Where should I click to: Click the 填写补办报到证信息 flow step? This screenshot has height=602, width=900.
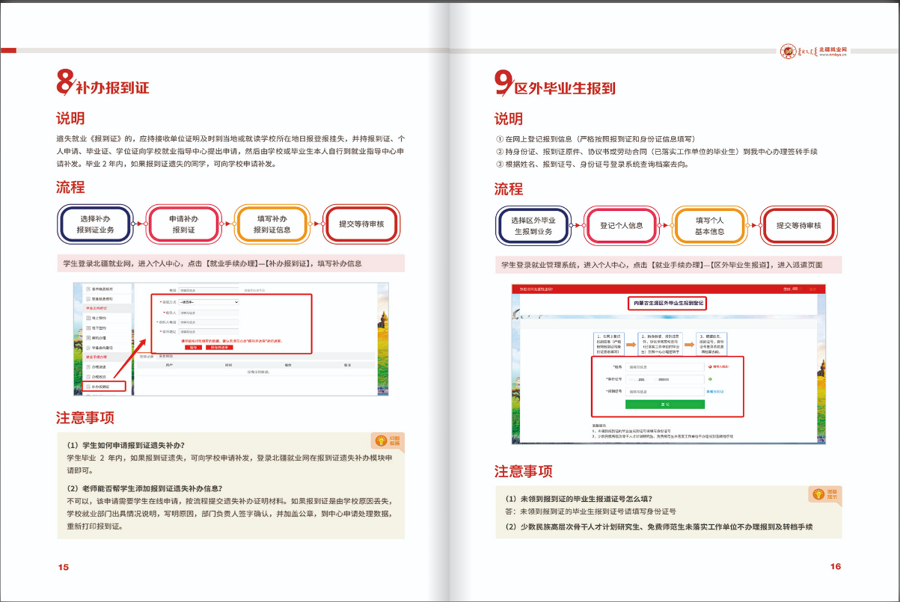tap(272, 224)
